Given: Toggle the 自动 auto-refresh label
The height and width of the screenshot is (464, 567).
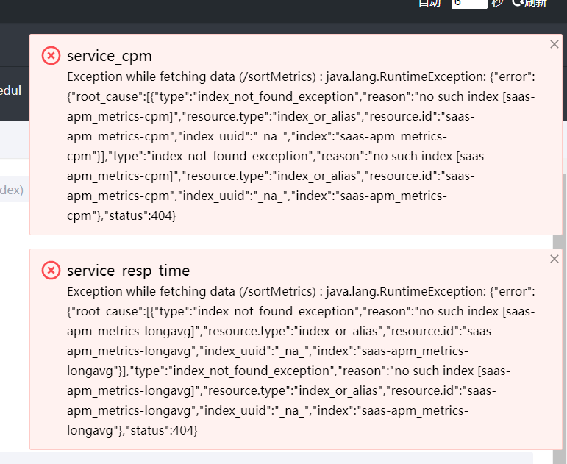Looking at the screenshot, I should point(429,3).
